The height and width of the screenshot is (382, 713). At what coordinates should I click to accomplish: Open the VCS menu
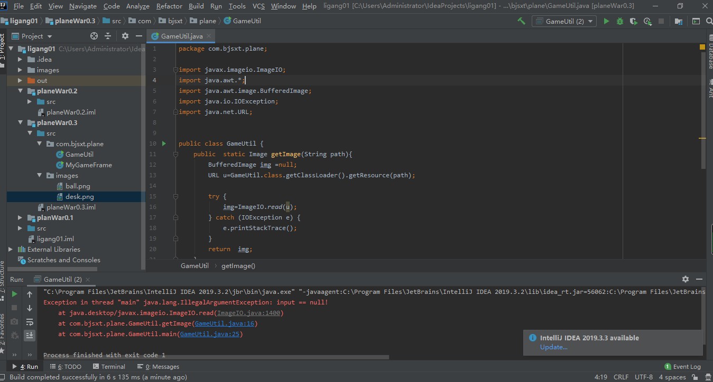click(258, 6)
